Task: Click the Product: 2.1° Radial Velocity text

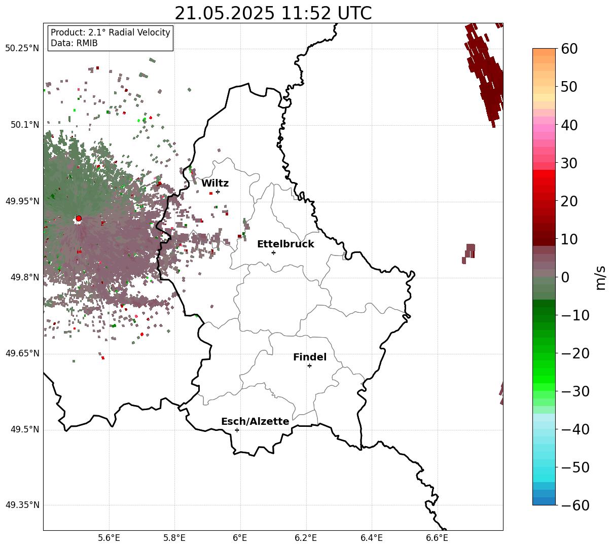Action: tap(111, 32)
